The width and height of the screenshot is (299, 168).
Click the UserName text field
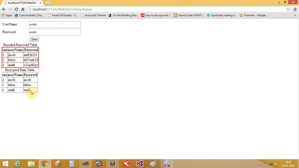[55, 24]
